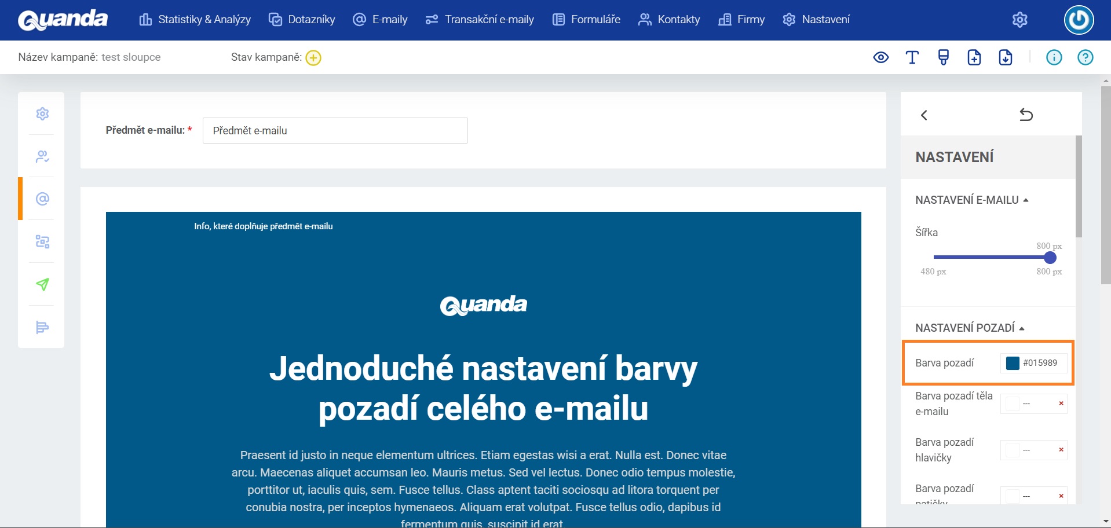Click into Předmět e-mailu input field
Image resolution: width=1111 pixels, height=528 pixels.
(335, 131)
